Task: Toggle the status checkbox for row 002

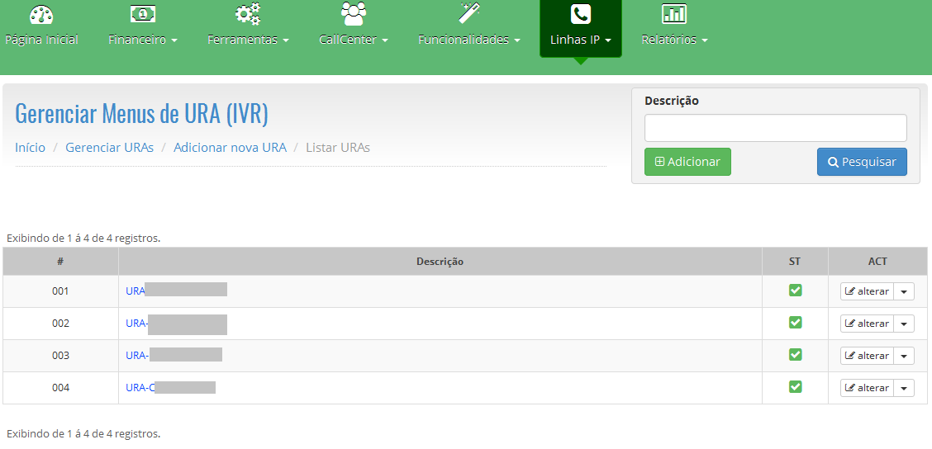Action: tap(796, 323)
